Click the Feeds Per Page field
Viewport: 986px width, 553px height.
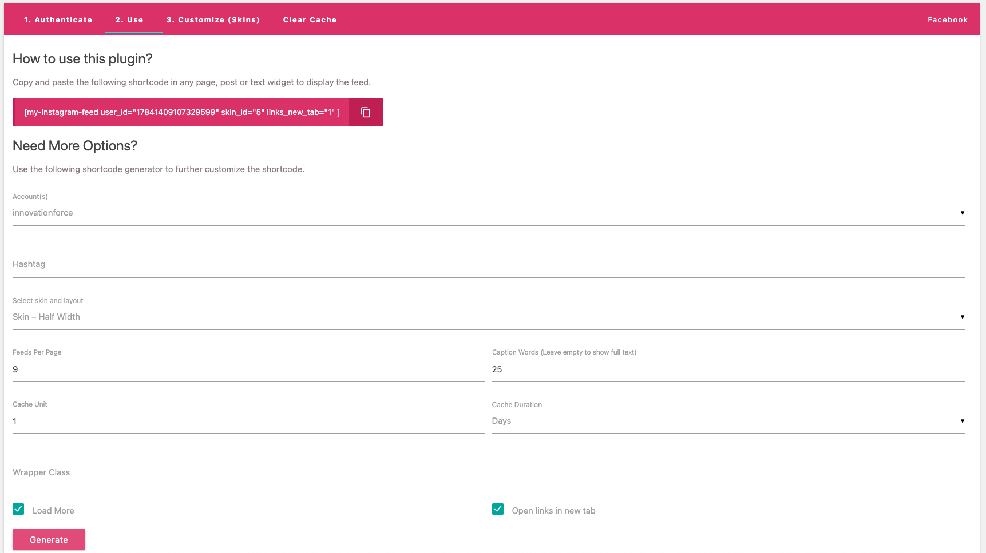[x=249, y=369]
